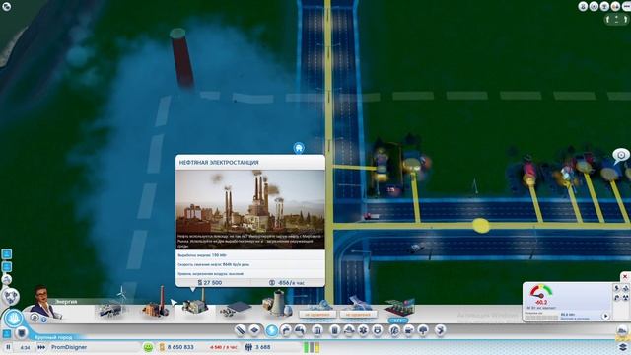
Task: Select the highlighted Power (lightning) menu button
Action: click(x=272, y=331)
